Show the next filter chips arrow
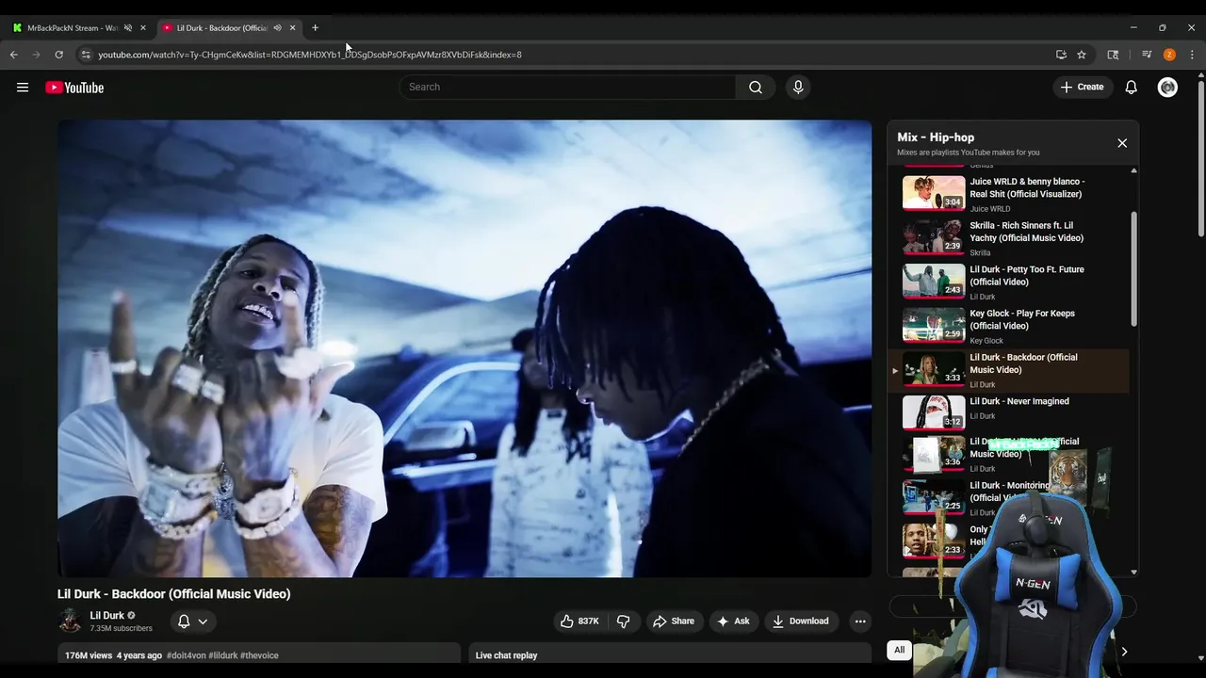The width and height of the screenshot is (1206, 678). [1123, 652]
